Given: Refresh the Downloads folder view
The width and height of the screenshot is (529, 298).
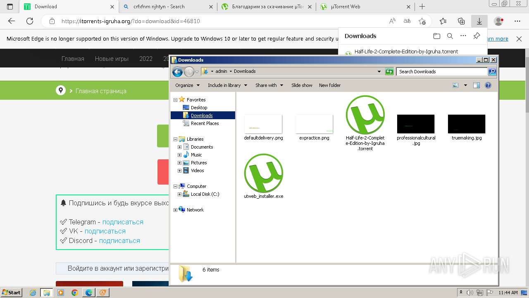Looking at the screenshot, I should pos(389,72).
